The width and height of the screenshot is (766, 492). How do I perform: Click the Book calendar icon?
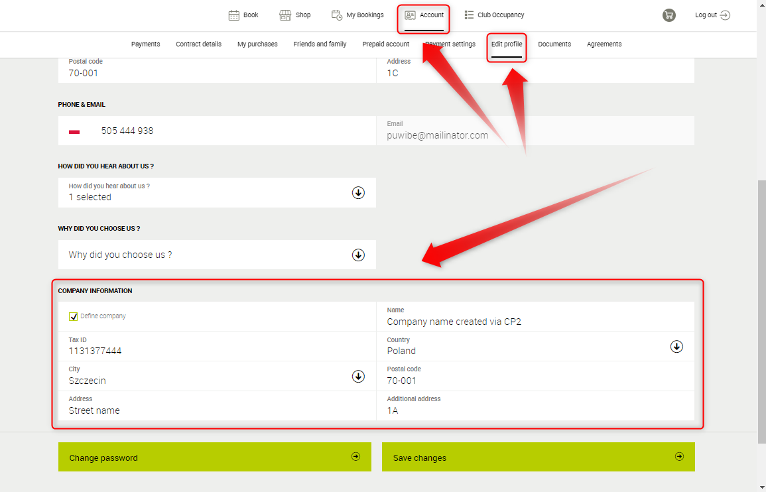[x=233, y=15]
